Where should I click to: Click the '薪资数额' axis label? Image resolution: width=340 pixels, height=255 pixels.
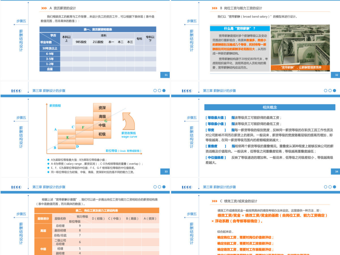pyautogui.click(x=55, y=106)
